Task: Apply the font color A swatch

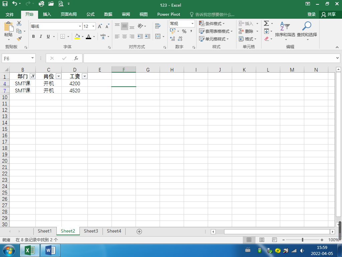Action: [x=88, y=36]
